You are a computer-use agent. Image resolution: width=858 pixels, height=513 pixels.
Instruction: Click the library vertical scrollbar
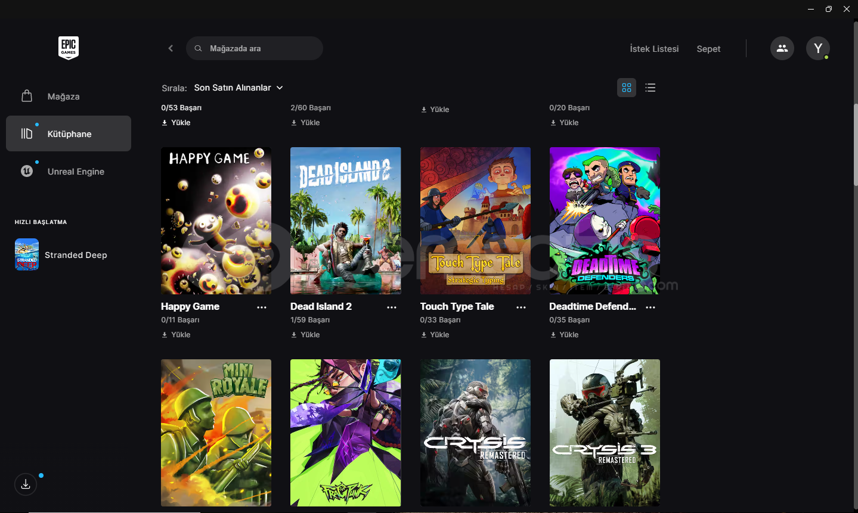[856, 145]
